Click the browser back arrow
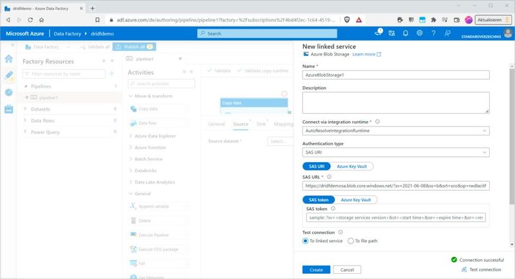Viewport: 515px width, 279px height. click(8, 20)
